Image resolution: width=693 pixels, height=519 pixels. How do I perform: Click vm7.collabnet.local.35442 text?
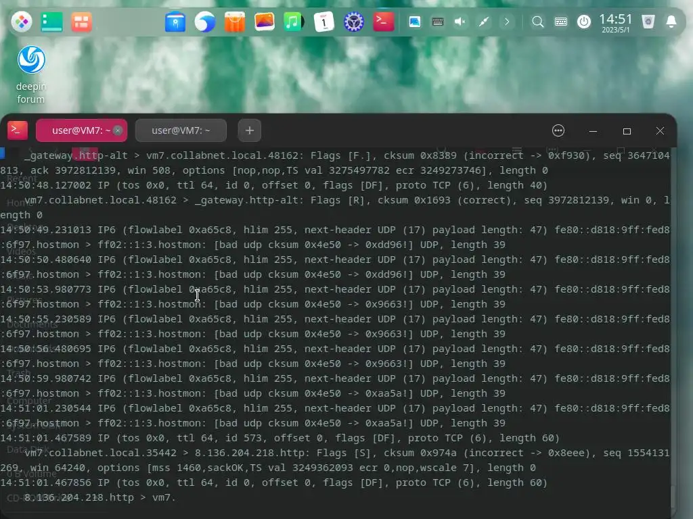[100, 453]
